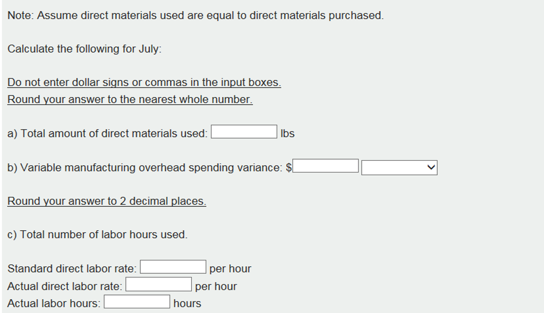Click the lbs label after the materials box
The image size is (544, 313).
[x=288, y=133]
